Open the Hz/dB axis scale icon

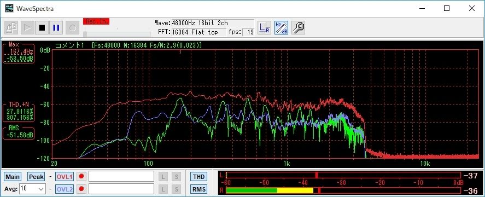pos(281,27)
